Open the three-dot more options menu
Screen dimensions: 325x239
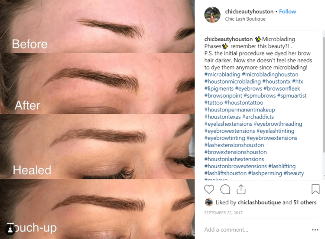coord(315,229)
